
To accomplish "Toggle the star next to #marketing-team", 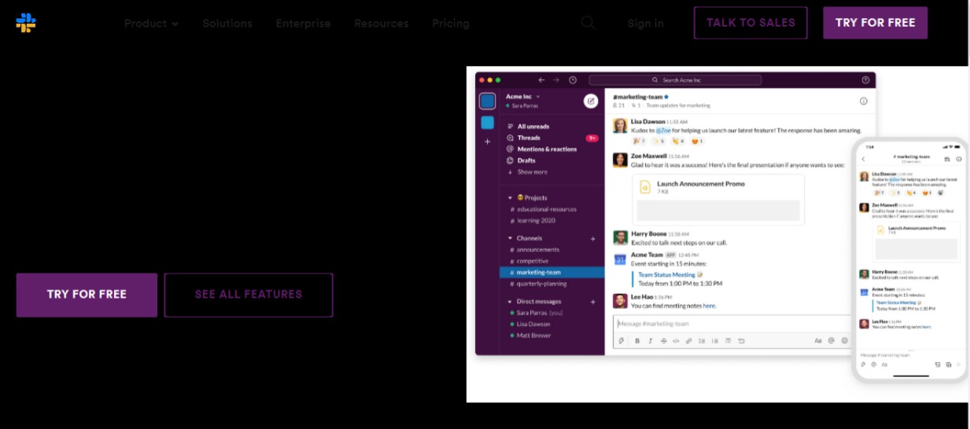I will click(x=666, y=97).
